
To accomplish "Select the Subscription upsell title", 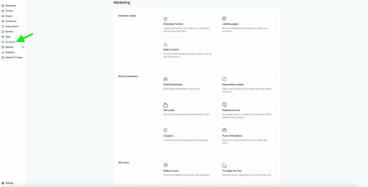I will (x=233, y=84).
